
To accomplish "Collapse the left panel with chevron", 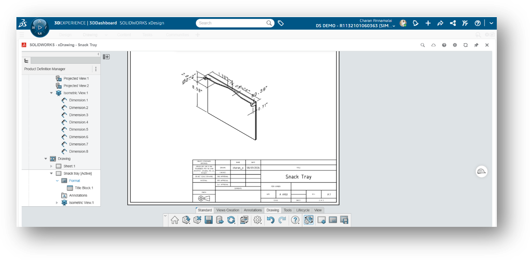I will 98,54.
